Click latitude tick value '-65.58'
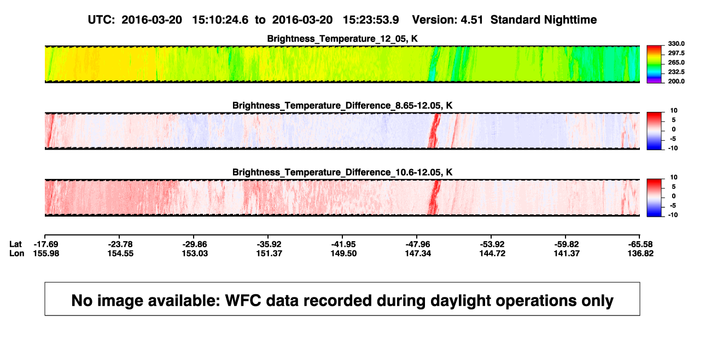 click(x=640, y=244)
